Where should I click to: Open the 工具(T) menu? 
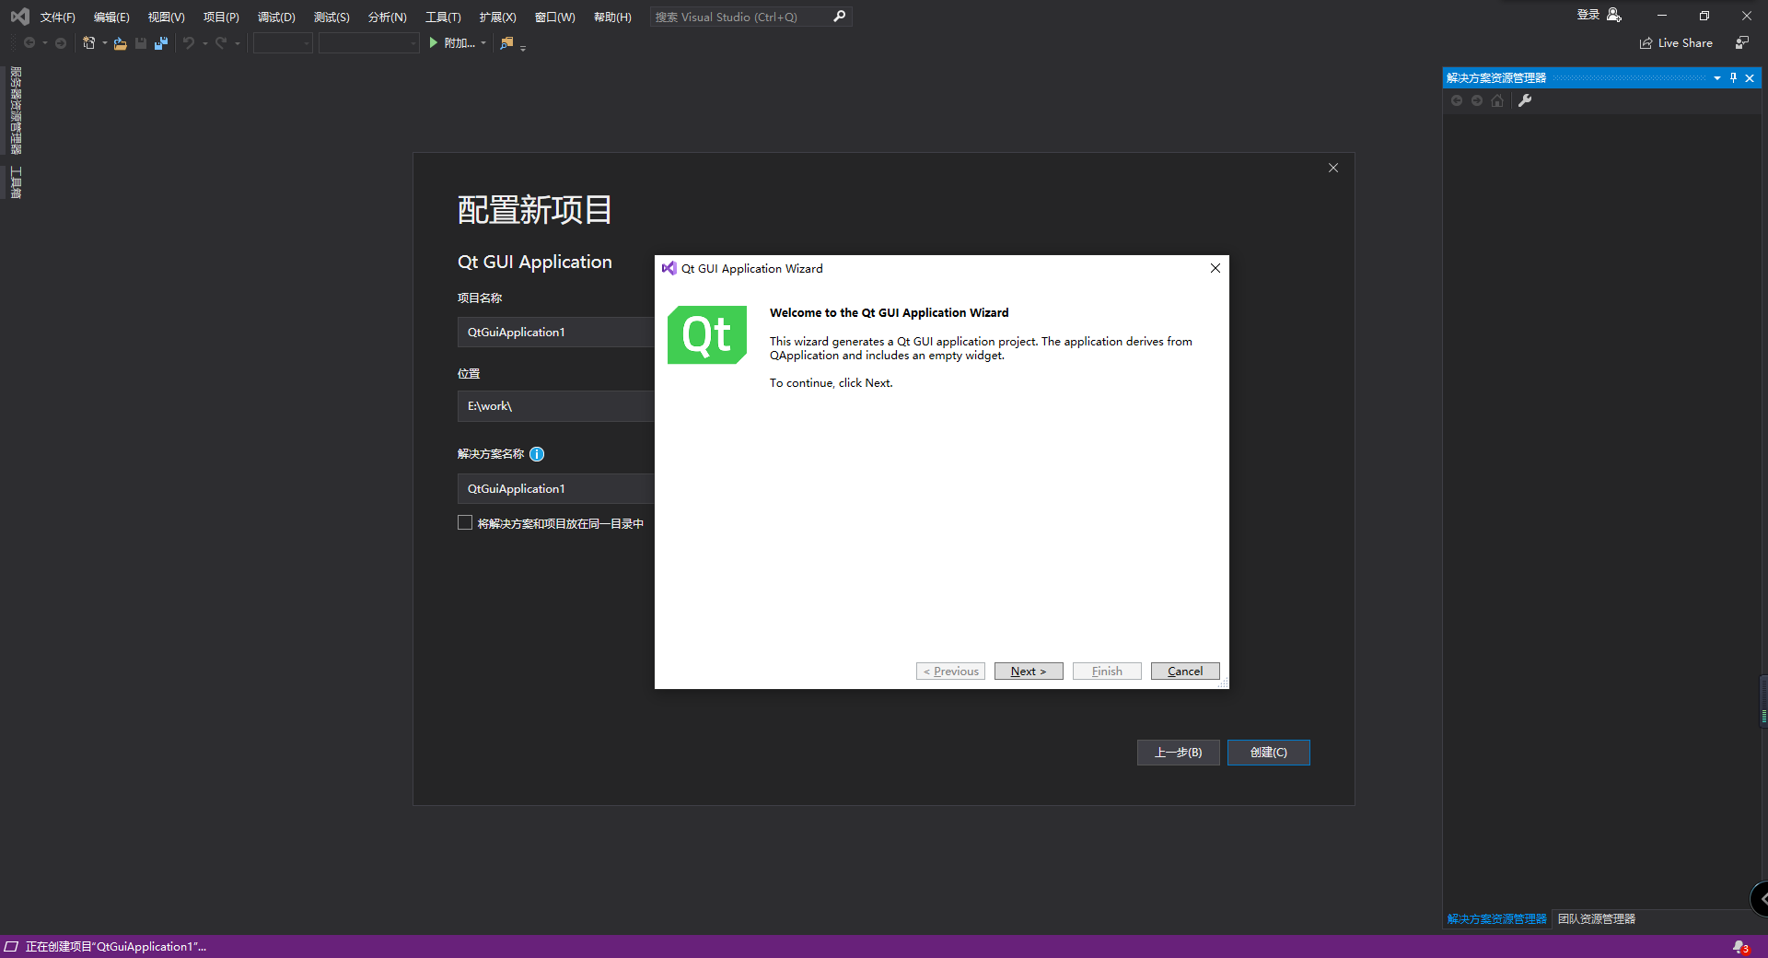442,17
